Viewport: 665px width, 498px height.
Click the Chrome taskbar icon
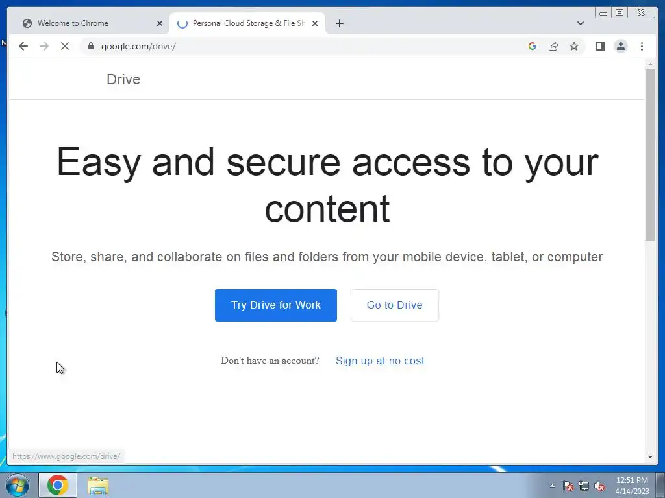[x=58, y=485]
